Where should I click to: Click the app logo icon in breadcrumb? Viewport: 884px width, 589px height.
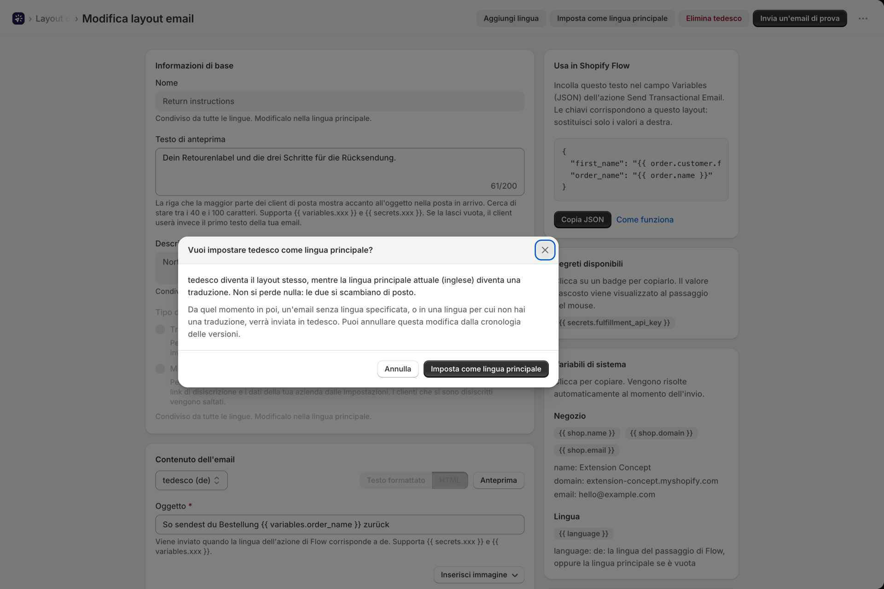(18, 18)
